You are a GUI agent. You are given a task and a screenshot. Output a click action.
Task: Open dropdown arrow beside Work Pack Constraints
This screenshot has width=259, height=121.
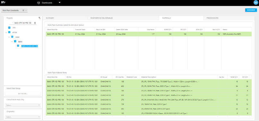26,10
